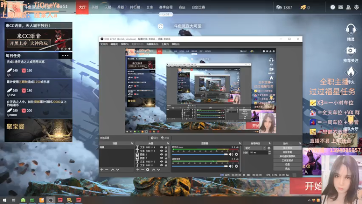Click the 推荐关注 camera icon
Screen dimensions: 362x204
pos(350,50)
